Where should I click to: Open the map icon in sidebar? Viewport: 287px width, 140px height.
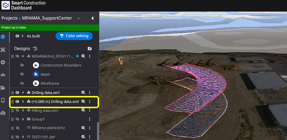point(3,113)
